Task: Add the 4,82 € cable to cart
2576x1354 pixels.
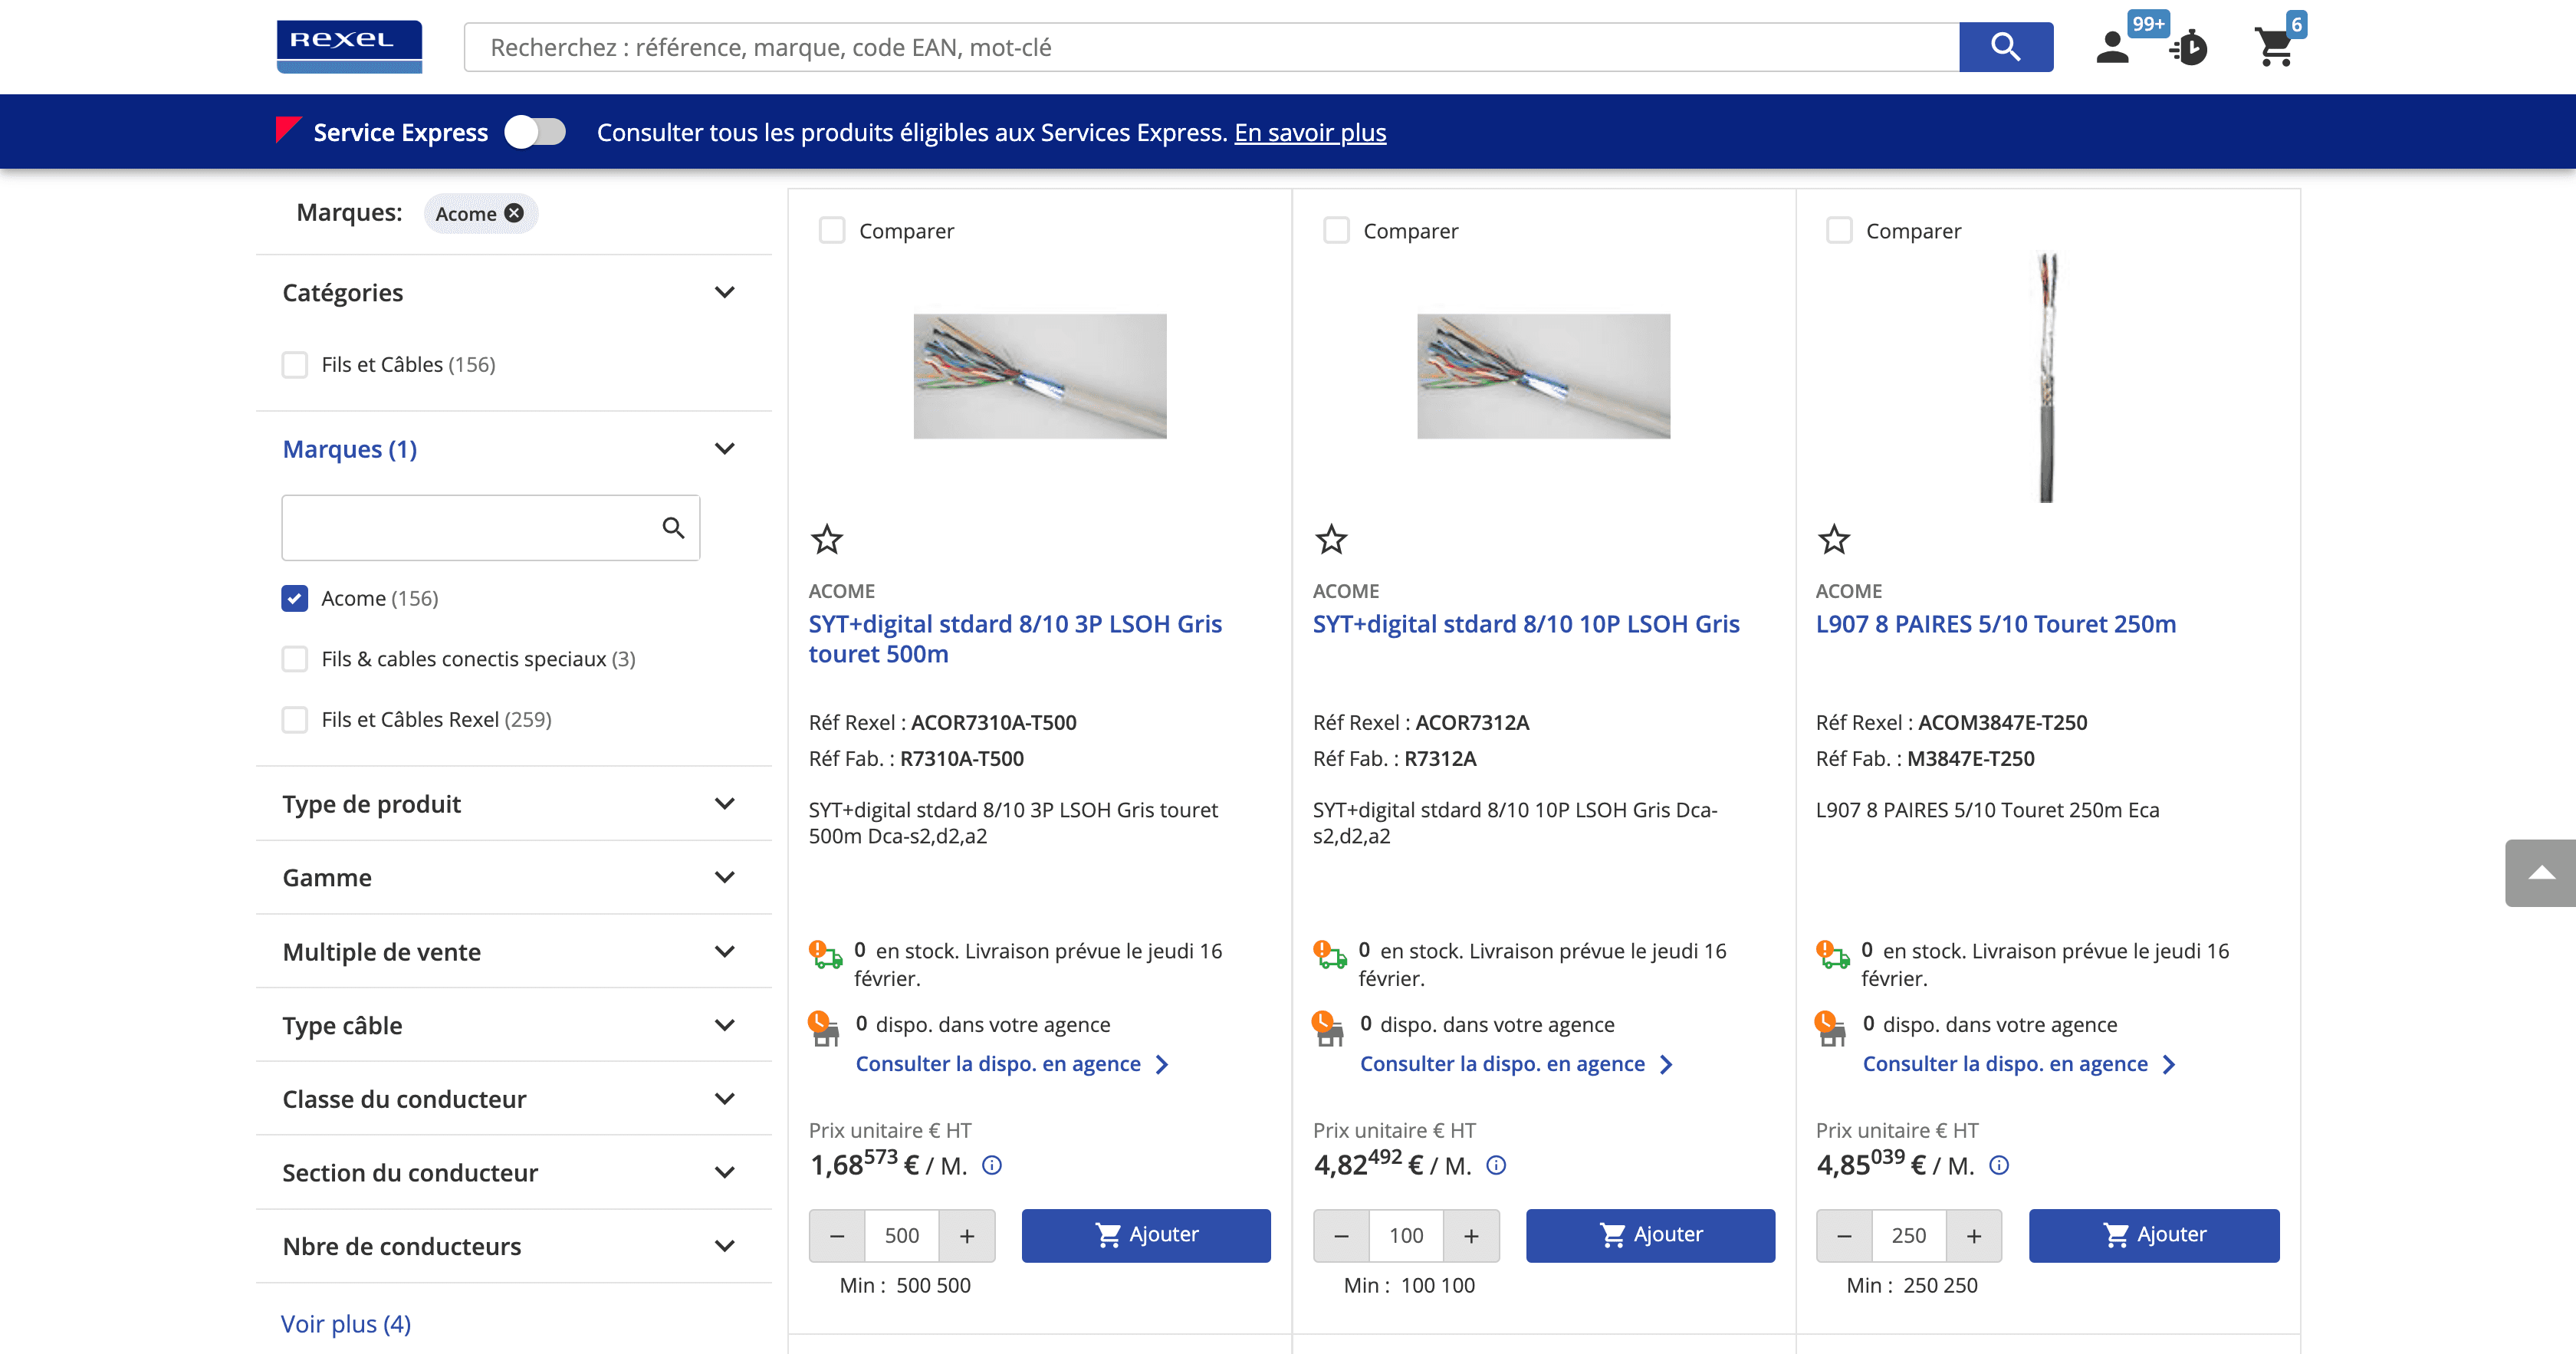Action: click(x=1650, y=1236)
